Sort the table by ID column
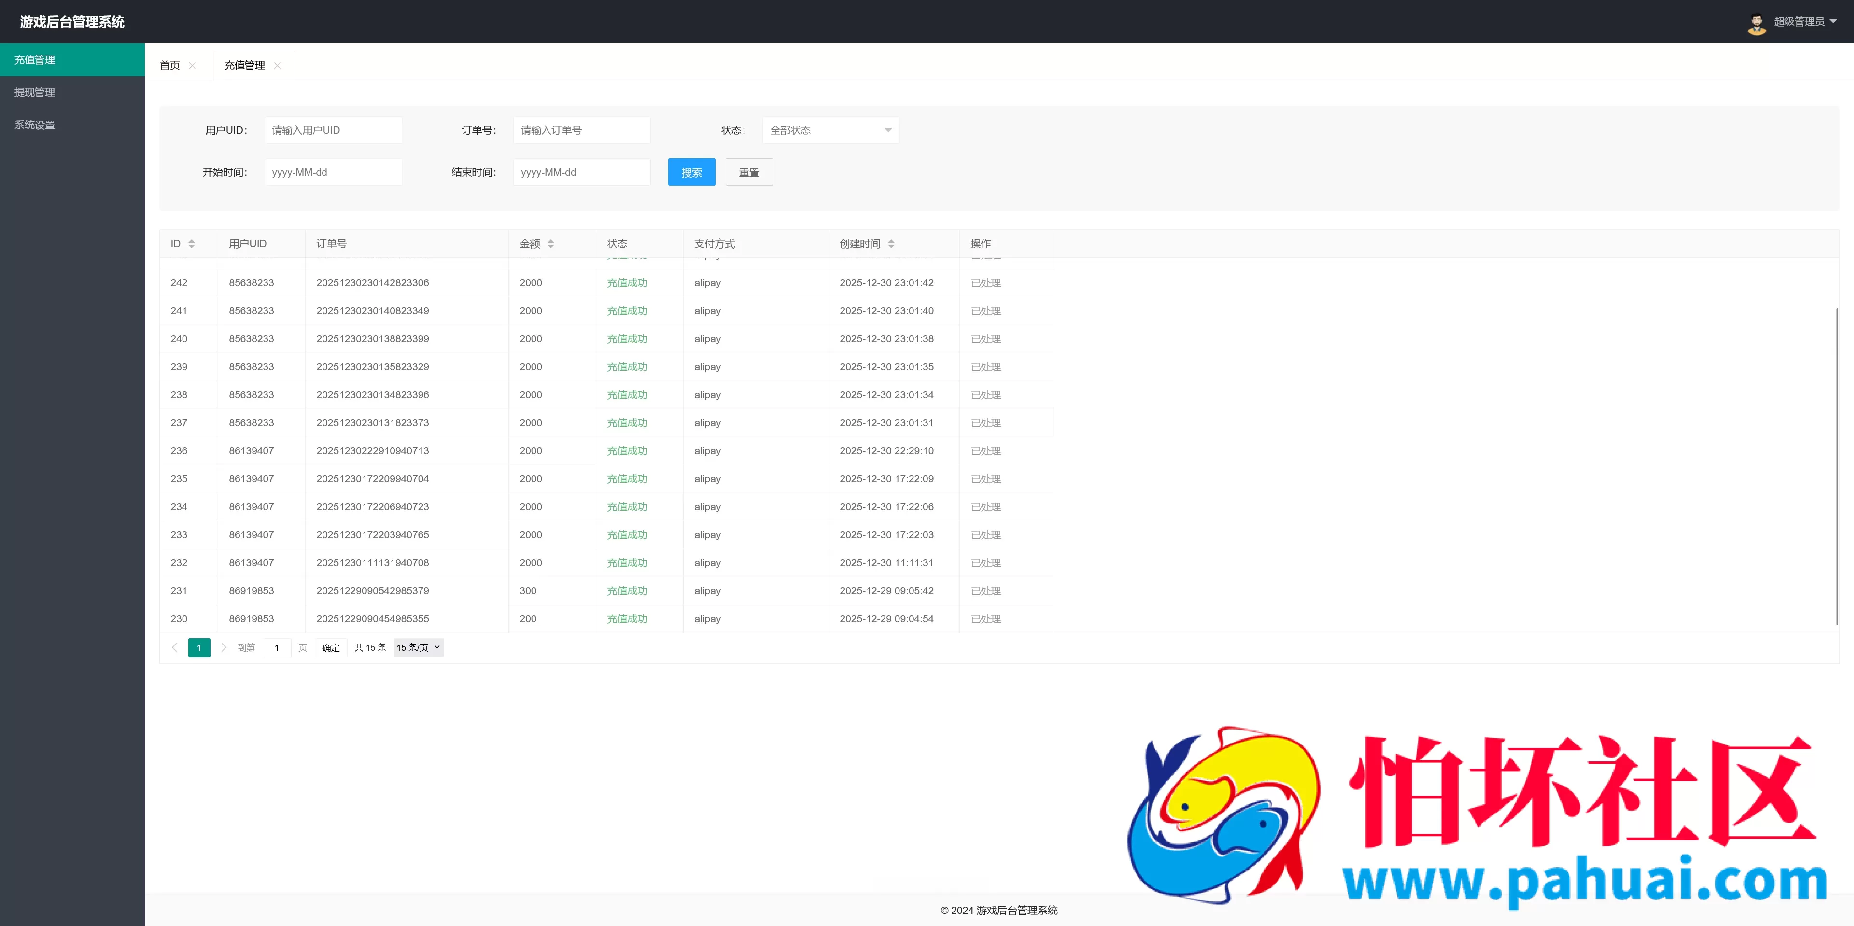The image size is (1854, 926). pos(192,244)
